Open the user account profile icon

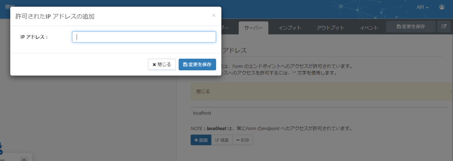click(442, 7)
